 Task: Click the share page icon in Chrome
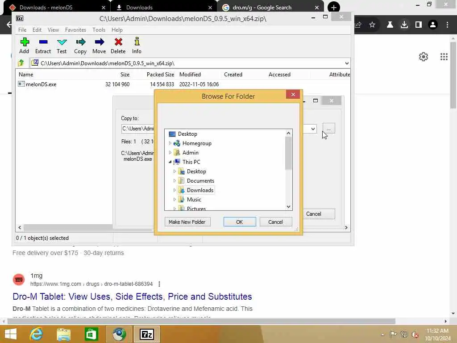358,25
